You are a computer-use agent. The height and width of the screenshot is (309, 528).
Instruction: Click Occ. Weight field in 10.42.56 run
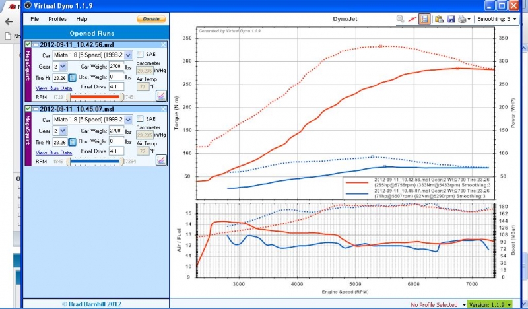coord(116,77)
